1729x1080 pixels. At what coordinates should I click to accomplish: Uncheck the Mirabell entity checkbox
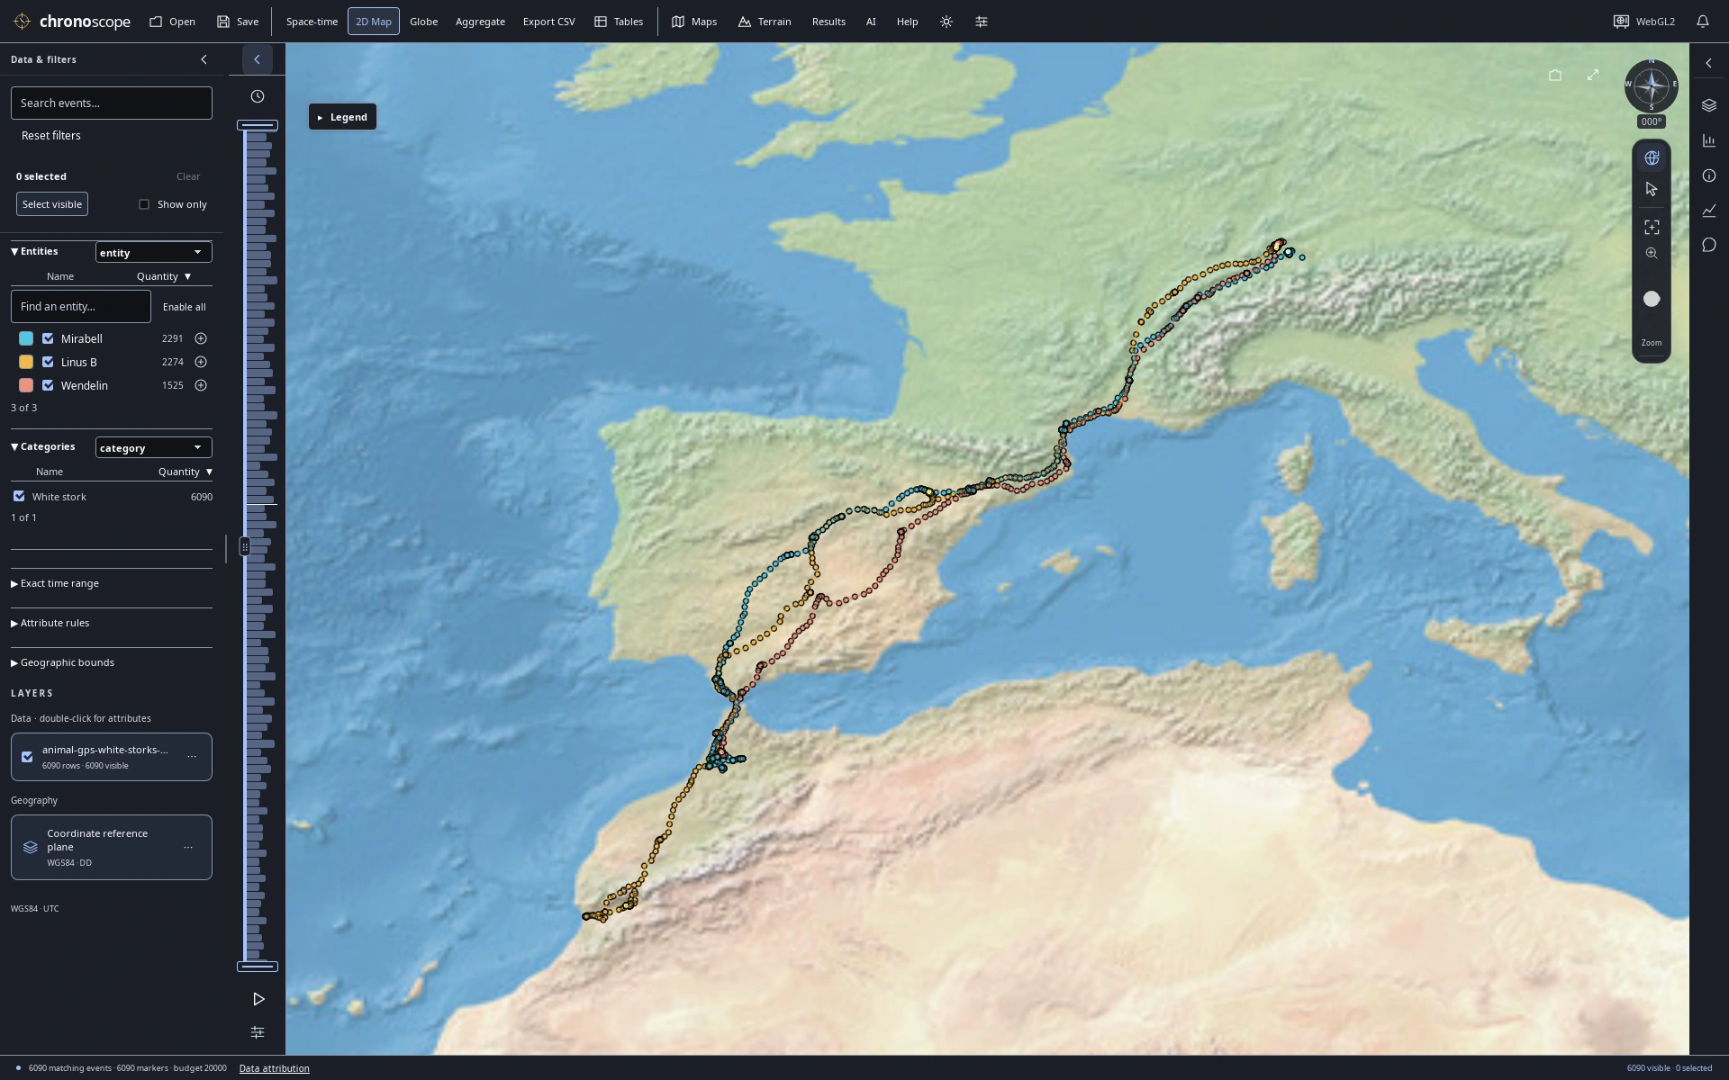(48, 338)
